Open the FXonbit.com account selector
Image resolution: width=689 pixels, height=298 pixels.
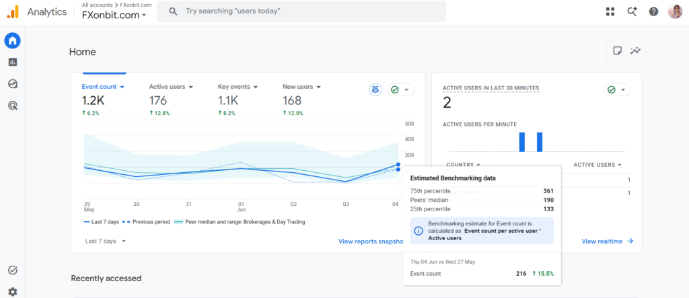114,15
